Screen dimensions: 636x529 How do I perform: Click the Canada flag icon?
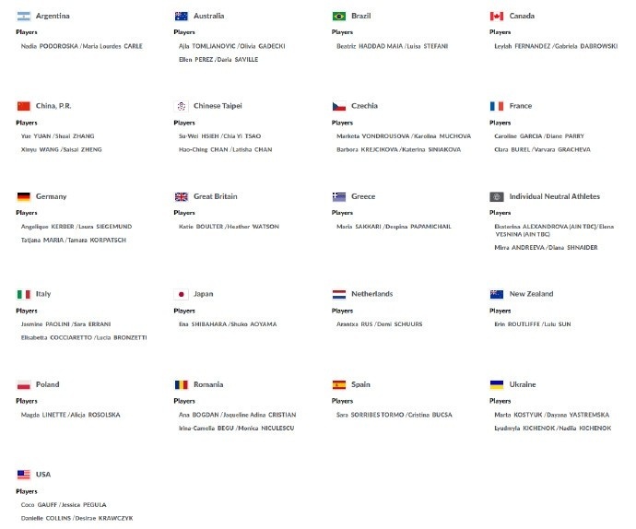click(x=497, y=17)
